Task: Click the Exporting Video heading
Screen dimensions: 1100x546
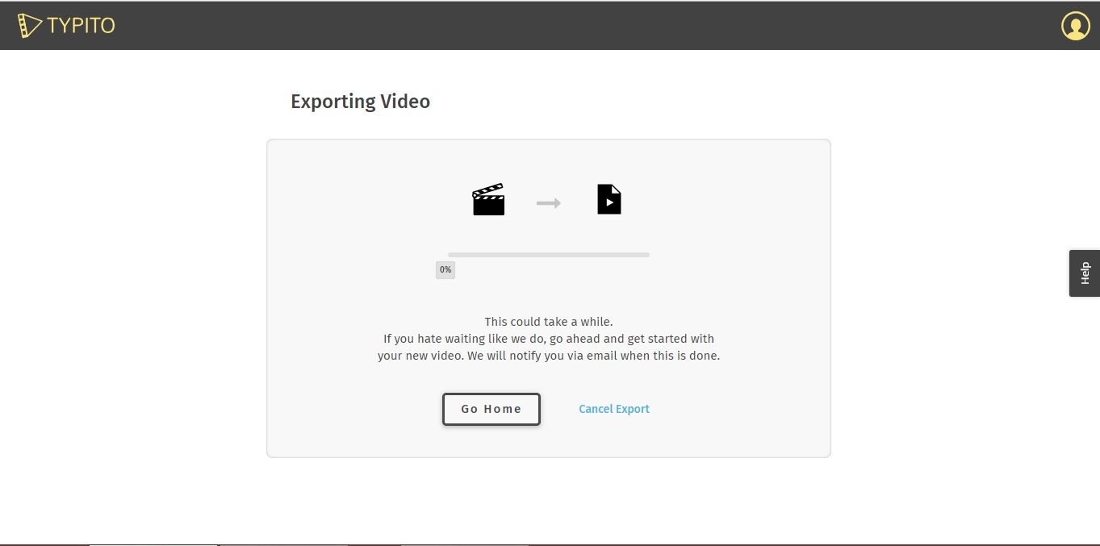Action: tap(361, 102)
